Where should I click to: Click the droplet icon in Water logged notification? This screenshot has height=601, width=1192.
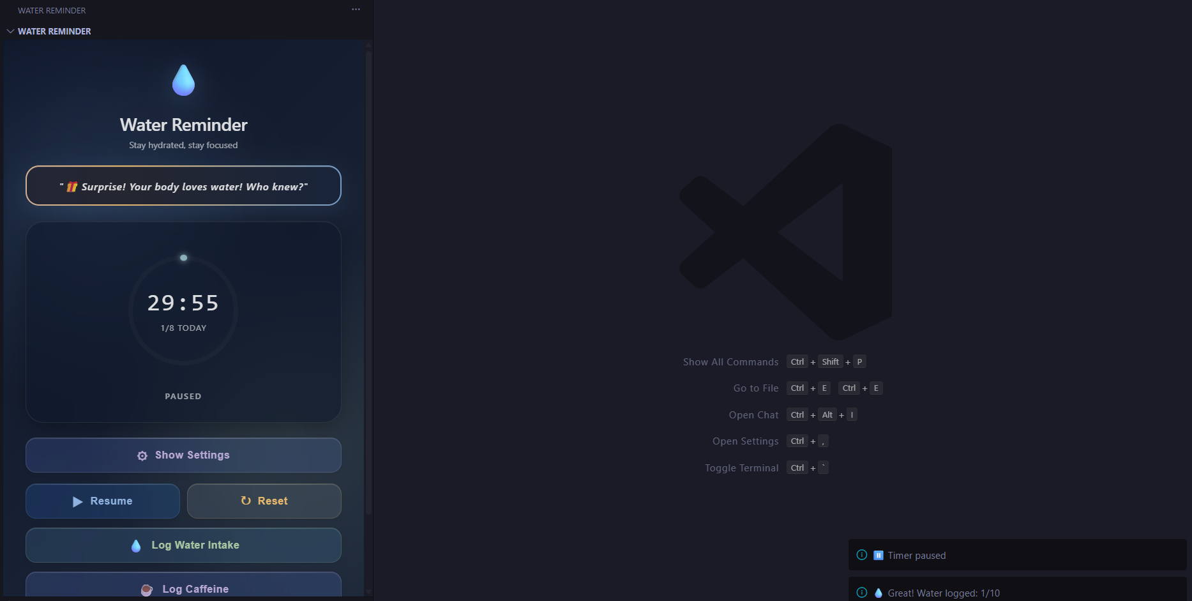click(x=879, y=593)
